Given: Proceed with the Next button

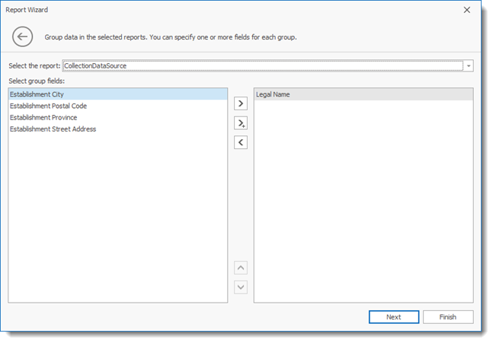Looking at the screenshot, I should click(x=393, y=317).
